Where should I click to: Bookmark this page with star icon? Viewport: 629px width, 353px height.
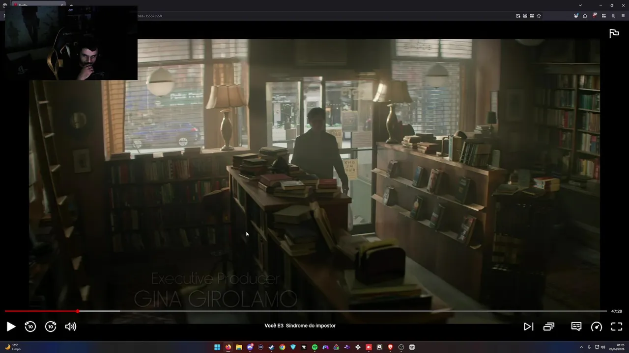[539, 16]
